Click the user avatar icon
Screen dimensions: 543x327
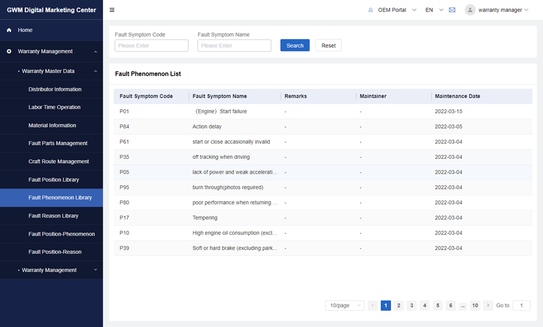click(470, 10)
